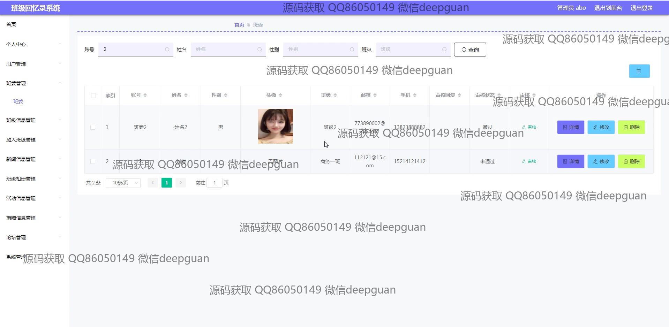Click the 查询 search button

click(x=470, y=50)
